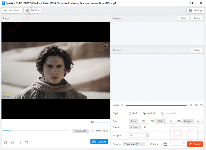Click the Add Video button
Viewport: 206px width, 150px height.
(x=12, y=11)
